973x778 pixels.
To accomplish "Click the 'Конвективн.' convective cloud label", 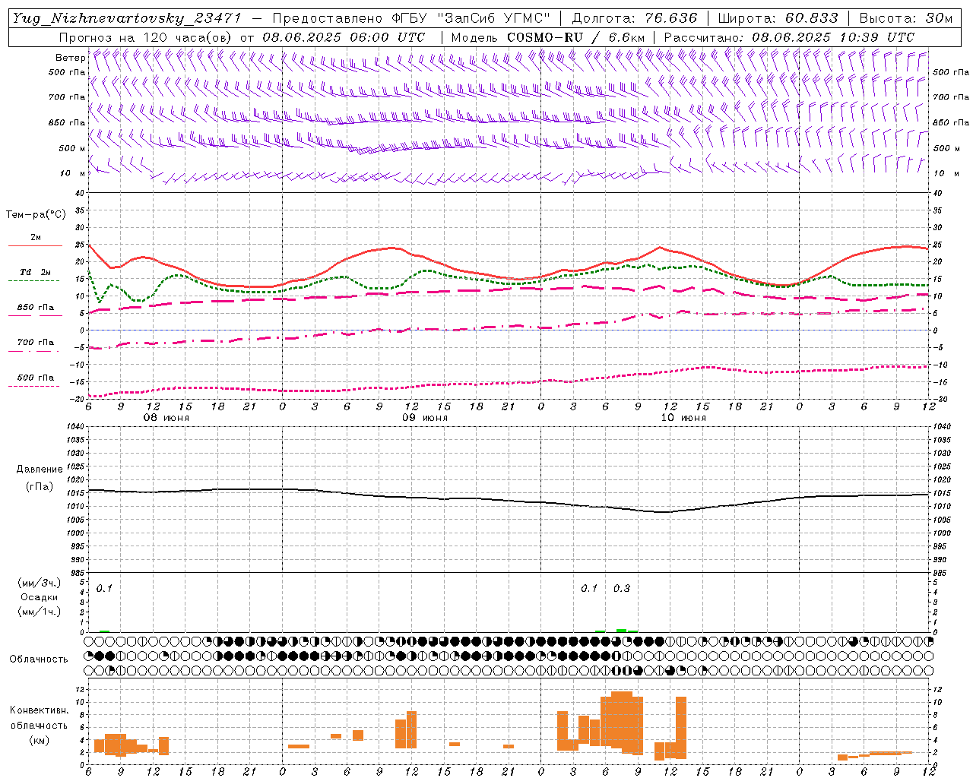I will pos(39,710).
